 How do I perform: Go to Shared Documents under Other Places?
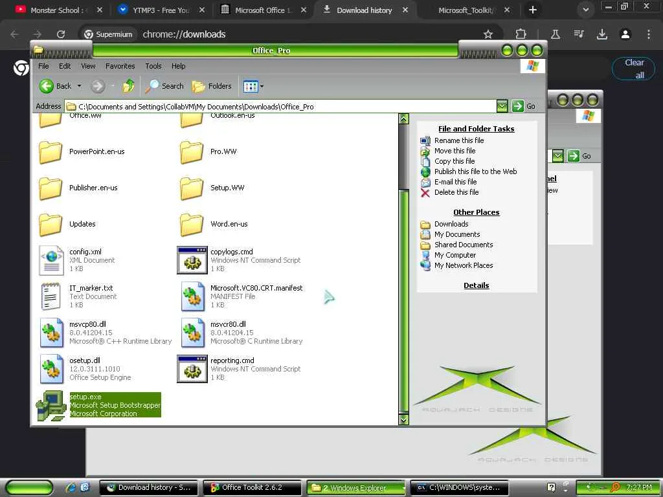[464, 245]
